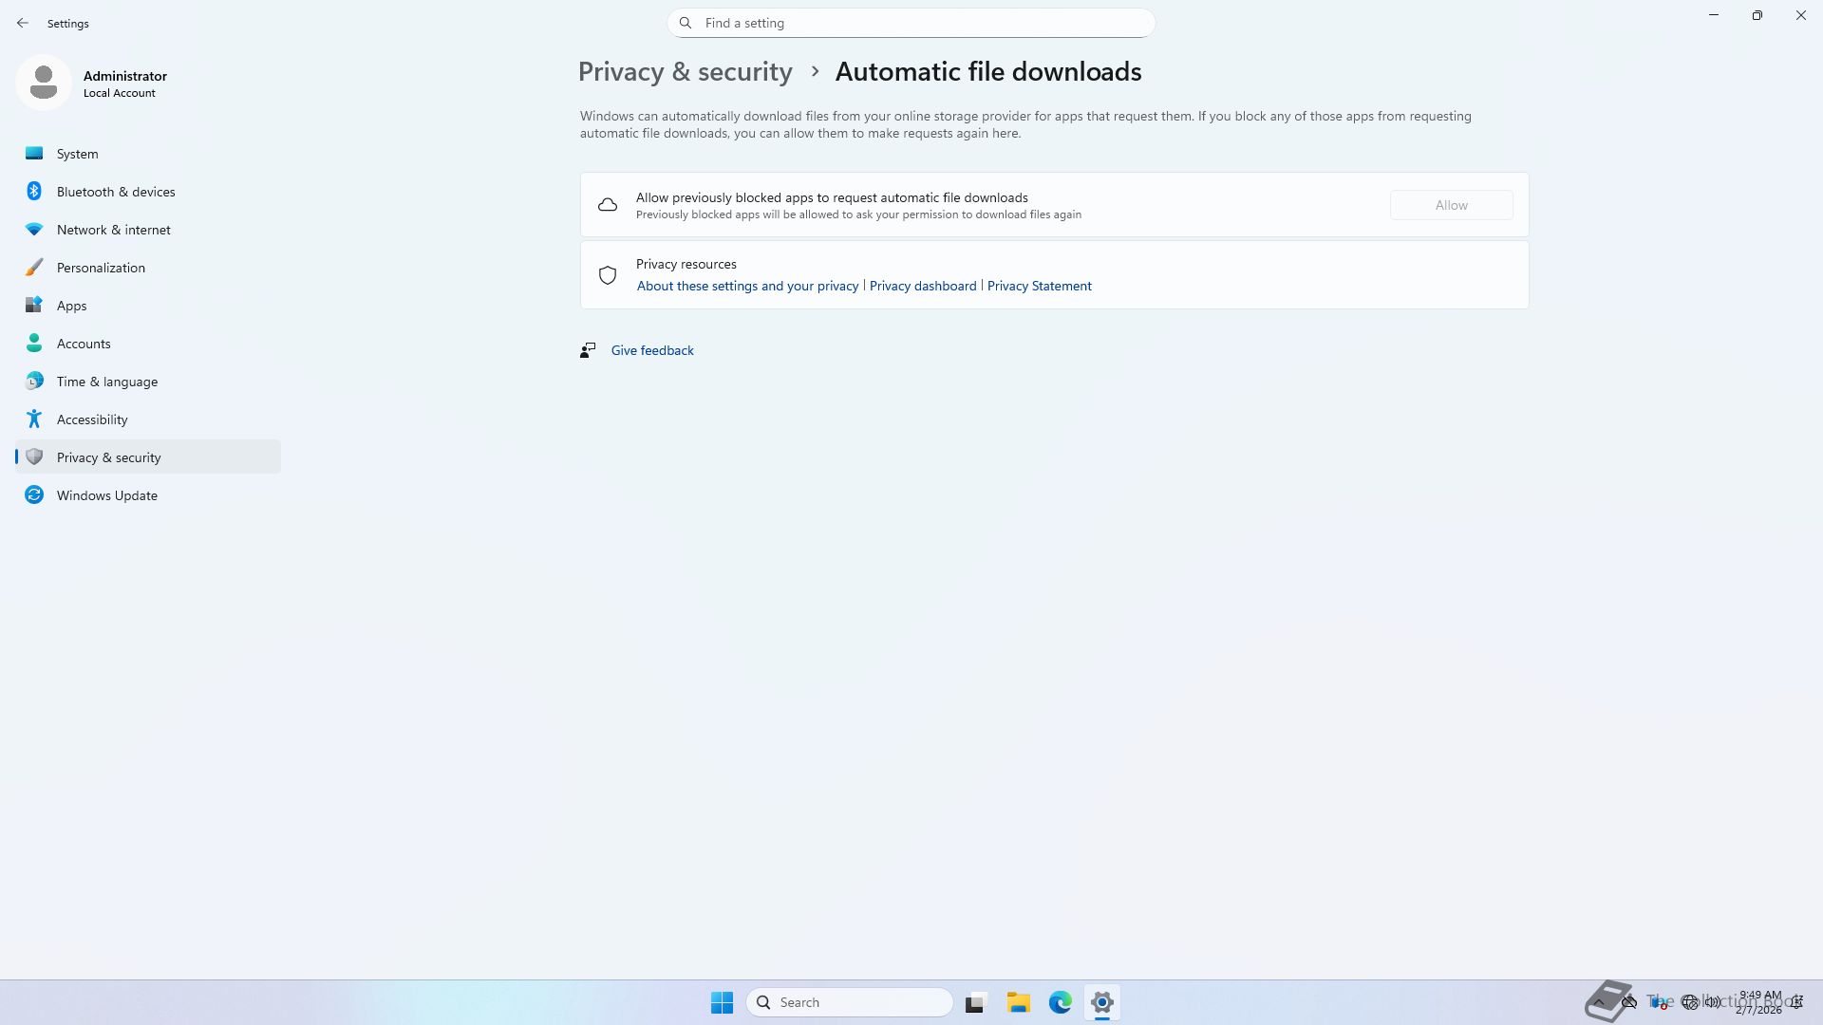Open System settings in sidebar
This screenshot has height=1025, width=1823.
(77, 154)
